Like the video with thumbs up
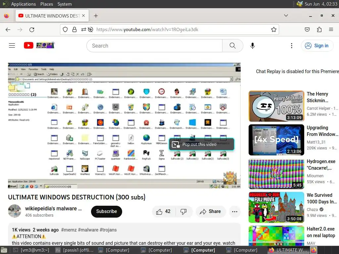339x254 pixels. coord(164,211)
